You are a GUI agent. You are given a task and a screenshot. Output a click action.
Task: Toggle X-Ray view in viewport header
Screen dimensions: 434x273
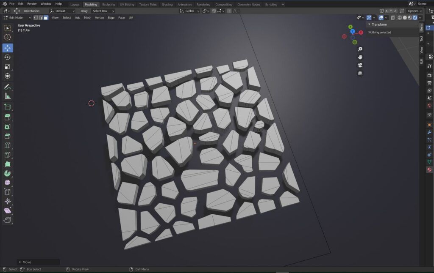[x=392, y=18]
